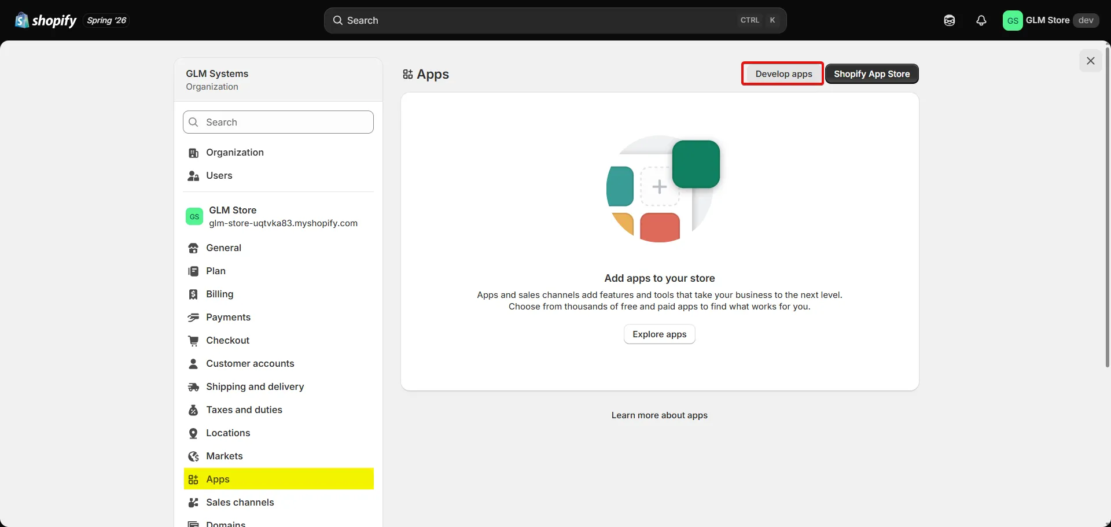The width and height of the screenshot is (1111, 527).
Task: Open the Spring '26 edition badge
Action: click(106, 20)
